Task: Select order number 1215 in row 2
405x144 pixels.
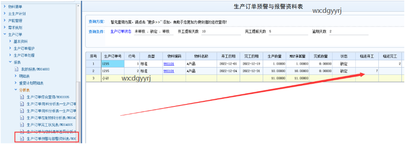Action: pyautogui.click(x=113, y=71)
